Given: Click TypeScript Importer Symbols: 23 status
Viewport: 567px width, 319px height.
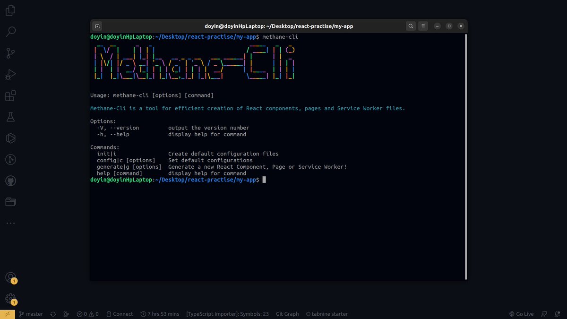Looking at the screenshot, I should coord(227,314).
